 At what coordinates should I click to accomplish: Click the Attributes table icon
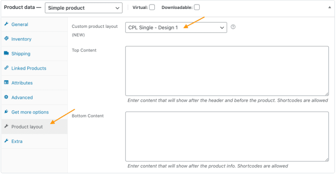pyautogui.click(x=6, y=83)
